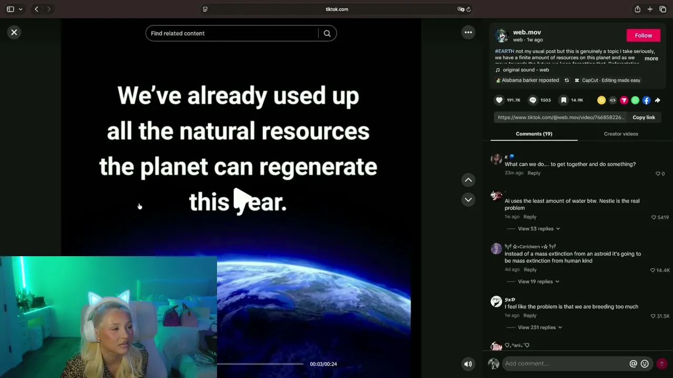Post the comment with the red arrow button
The image size is (673, 378).
[x=661, y=364]
